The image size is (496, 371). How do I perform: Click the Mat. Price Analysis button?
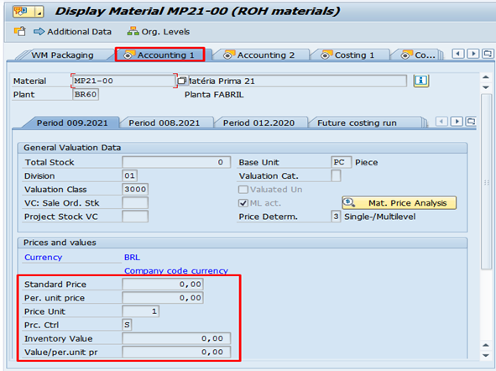tap(399, 203)
